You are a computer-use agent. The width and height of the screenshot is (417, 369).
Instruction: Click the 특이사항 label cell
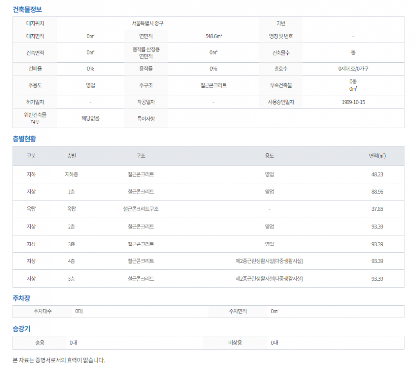click(146, 119)
